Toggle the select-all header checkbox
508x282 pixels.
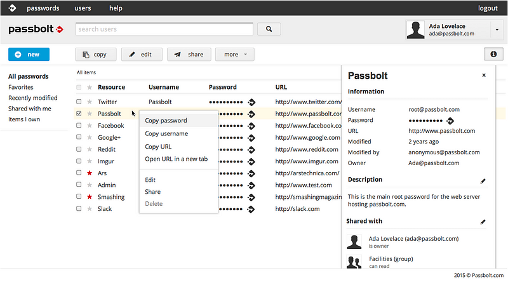coord(79,88)
